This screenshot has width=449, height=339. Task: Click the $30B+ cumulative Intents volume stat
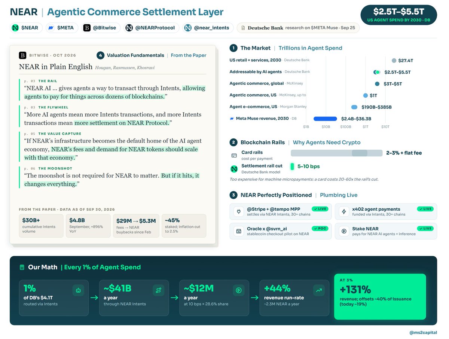pyautogui.click(x=40, y=226)
